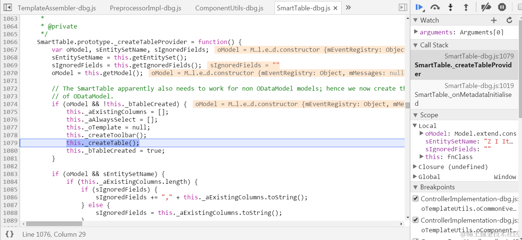522x240 pixels.
Task: Select the SmartTable._createTableProvider stack frame
Action: pyautogui.click(x=464, y=65)
